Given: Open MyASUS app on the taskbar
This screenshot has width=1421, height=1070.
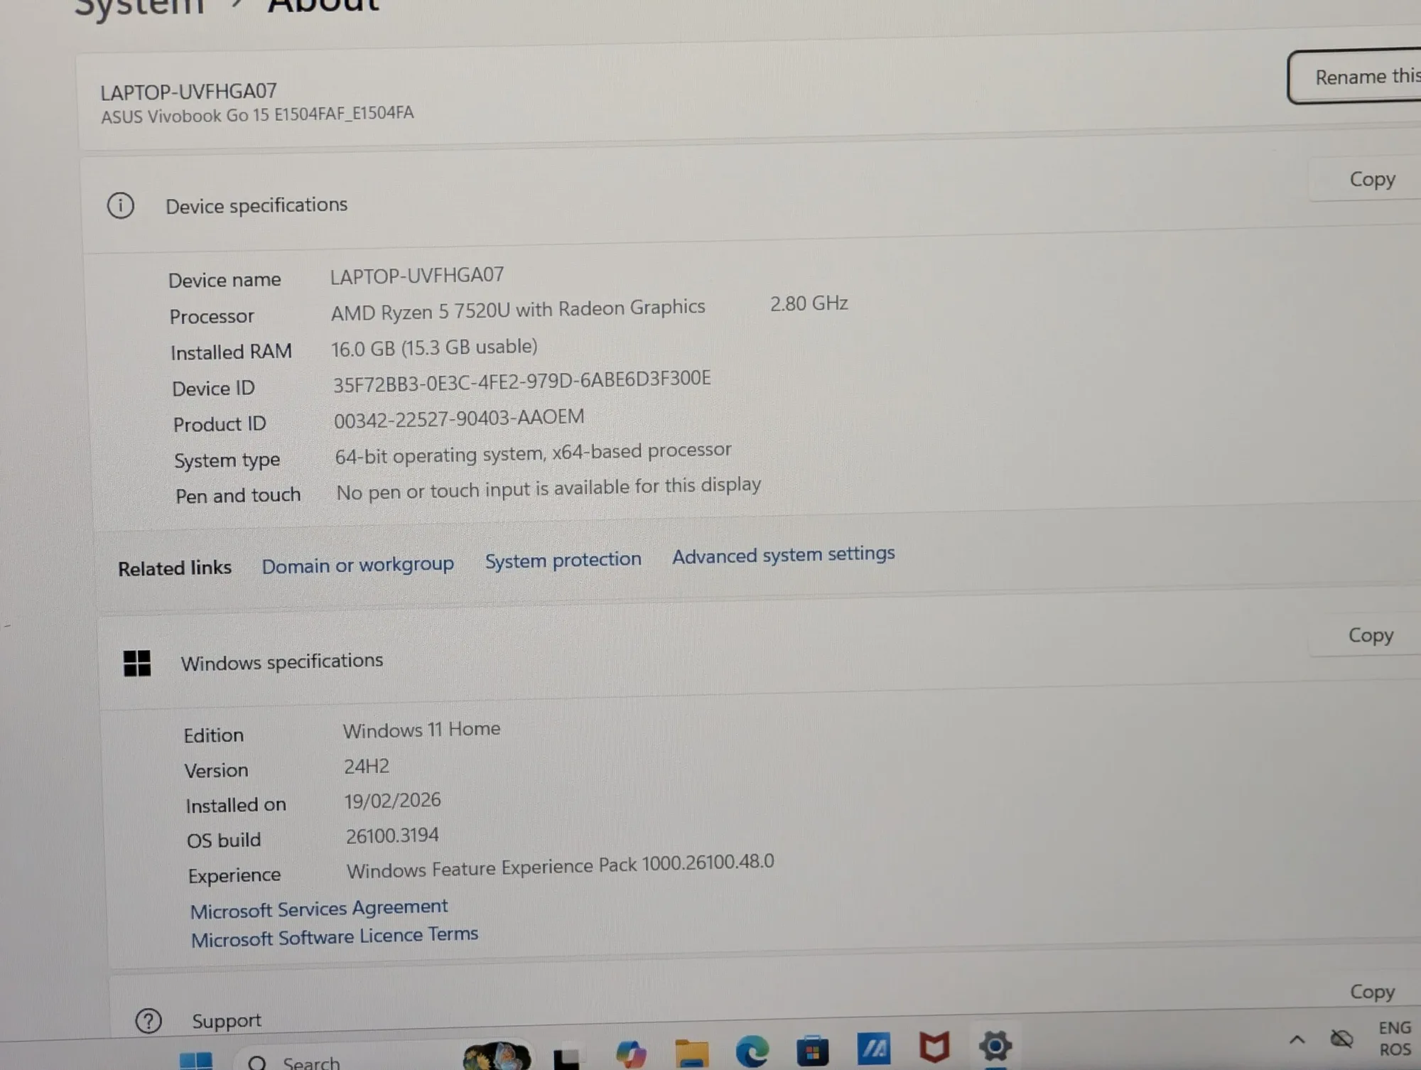Looking at the screenshot, I should click(874, 1049).
